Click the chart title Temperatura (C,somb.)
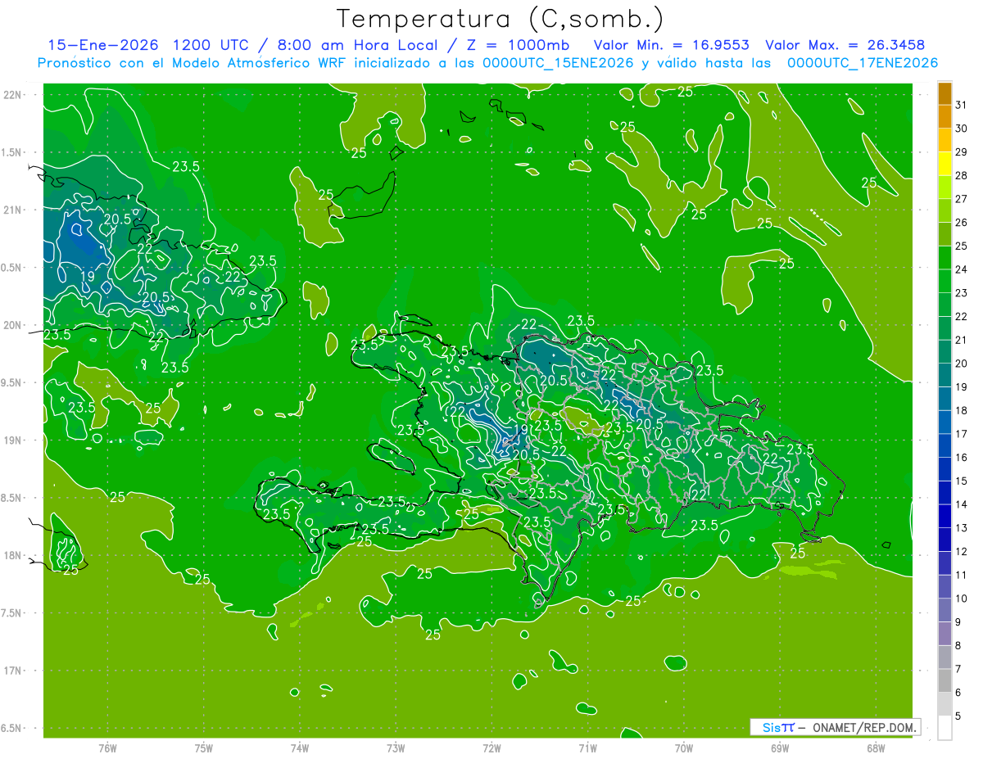The image size is (983, 759). click(x=500, y=20)
